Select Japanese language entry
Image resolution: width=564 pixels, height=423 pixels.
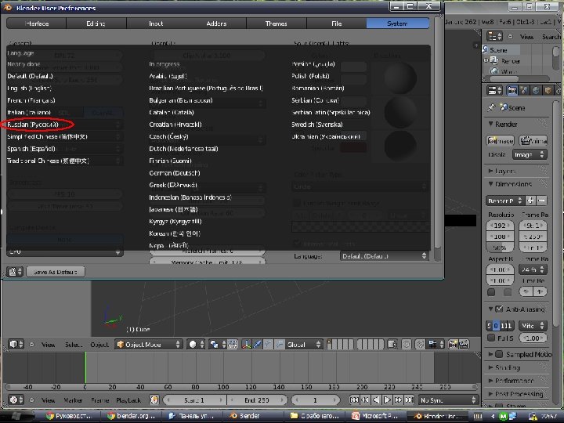173,209
